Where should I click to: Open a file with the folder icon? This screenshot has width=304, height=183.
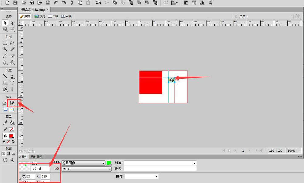(24, 2)
